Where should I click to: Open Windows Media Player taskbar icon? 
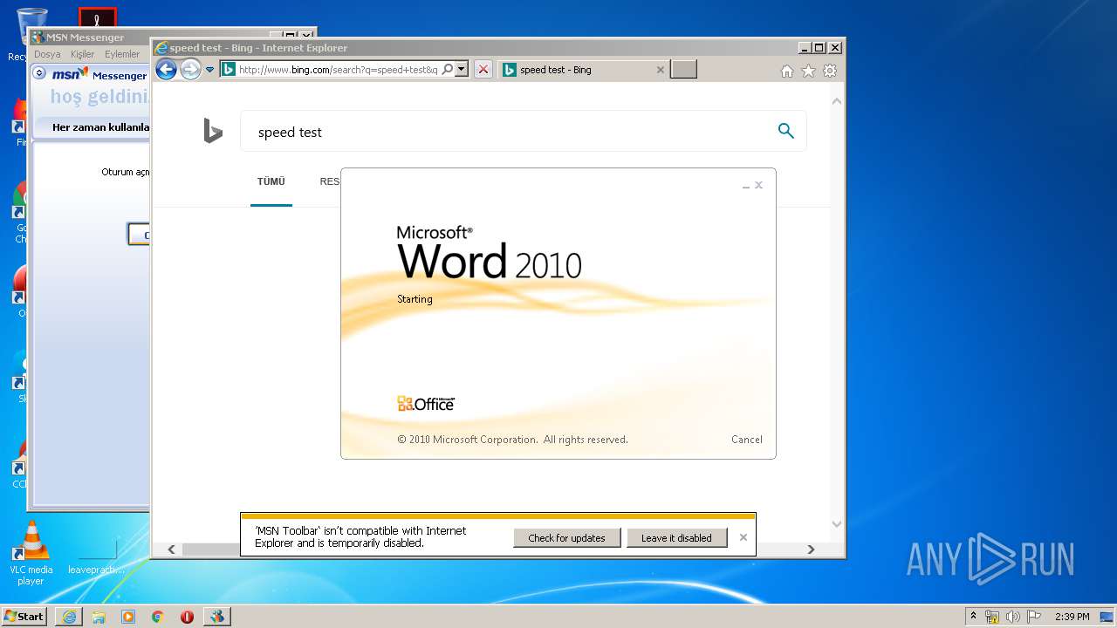pos(128,617)
